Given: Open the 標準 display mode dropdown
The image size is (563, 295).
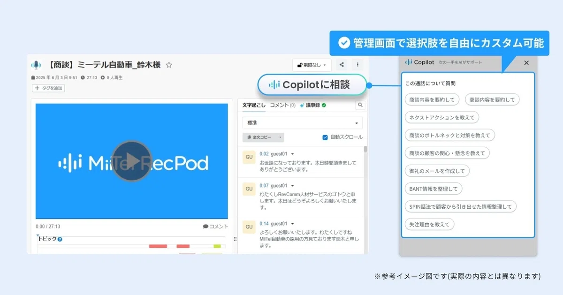Looking at the screenshot, I should coord(303,123).
